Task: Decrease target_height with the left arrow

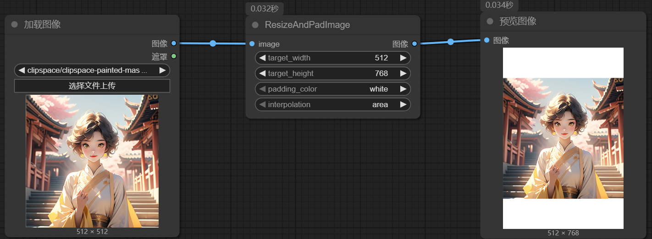Action: click(x=262, y=73)
